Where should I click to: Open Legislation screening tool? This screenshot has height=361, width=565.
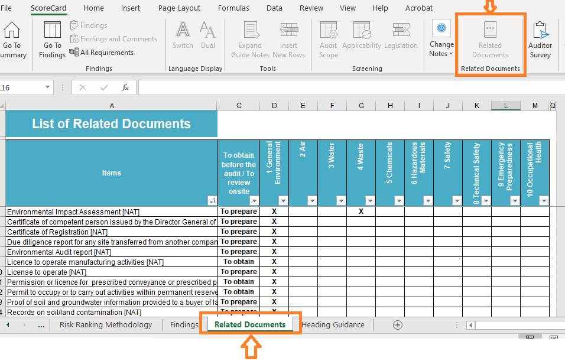[401, 35]
